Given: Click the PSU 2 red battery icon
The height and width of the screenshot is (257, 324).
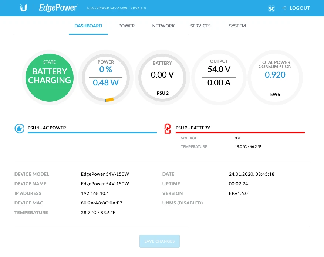Looking at the screenshot, I should point(168,128).
